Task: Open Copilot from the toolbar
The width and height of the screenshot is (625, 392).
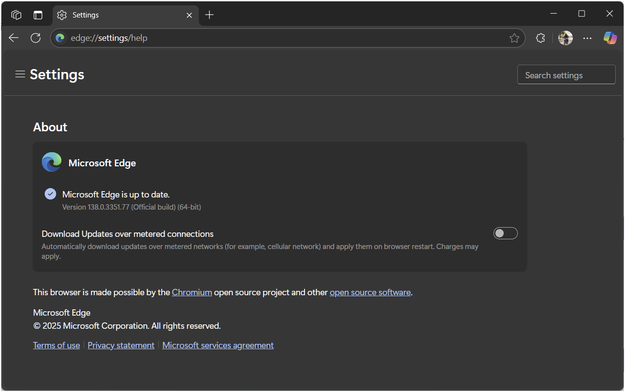Action: (610, 38)
